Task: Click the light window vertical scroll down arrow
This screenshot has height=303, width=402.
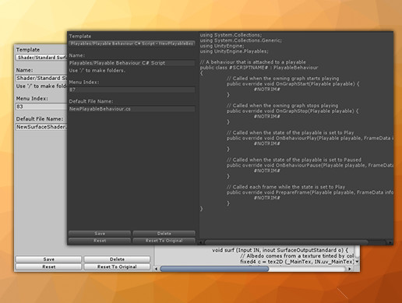Action: click(358, 262)
